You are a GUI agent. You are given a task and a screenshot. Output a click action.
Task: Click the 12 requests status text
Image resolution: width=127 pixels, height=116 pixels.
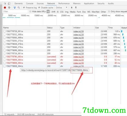coord(9,114)
